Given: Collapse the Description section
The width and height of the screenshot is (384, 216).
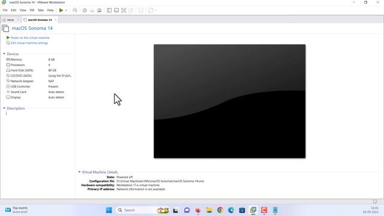Looking at the screenshot, I should coord(4,108).
